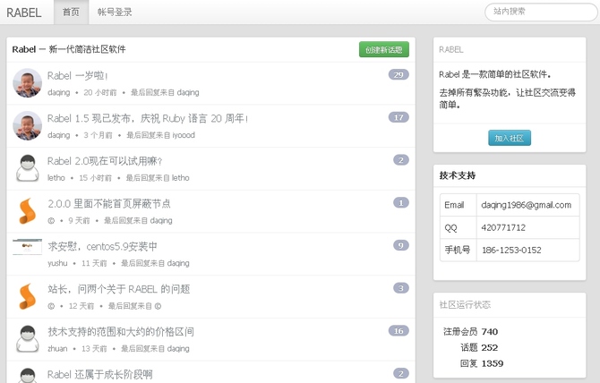This screenshot has width=600, height=383.
Task: Click the 话题 252 stat
Action: click(x=479, y=347)
